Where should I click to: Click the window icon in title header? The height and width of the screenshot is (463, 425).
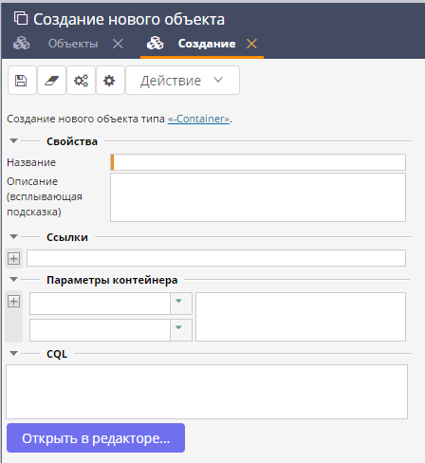pos(21,18)
